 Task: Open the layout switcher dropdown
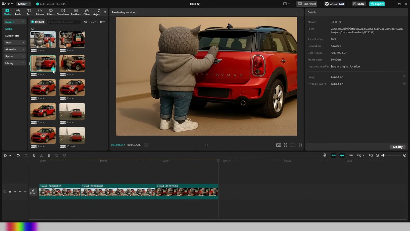tap(286, 4)
